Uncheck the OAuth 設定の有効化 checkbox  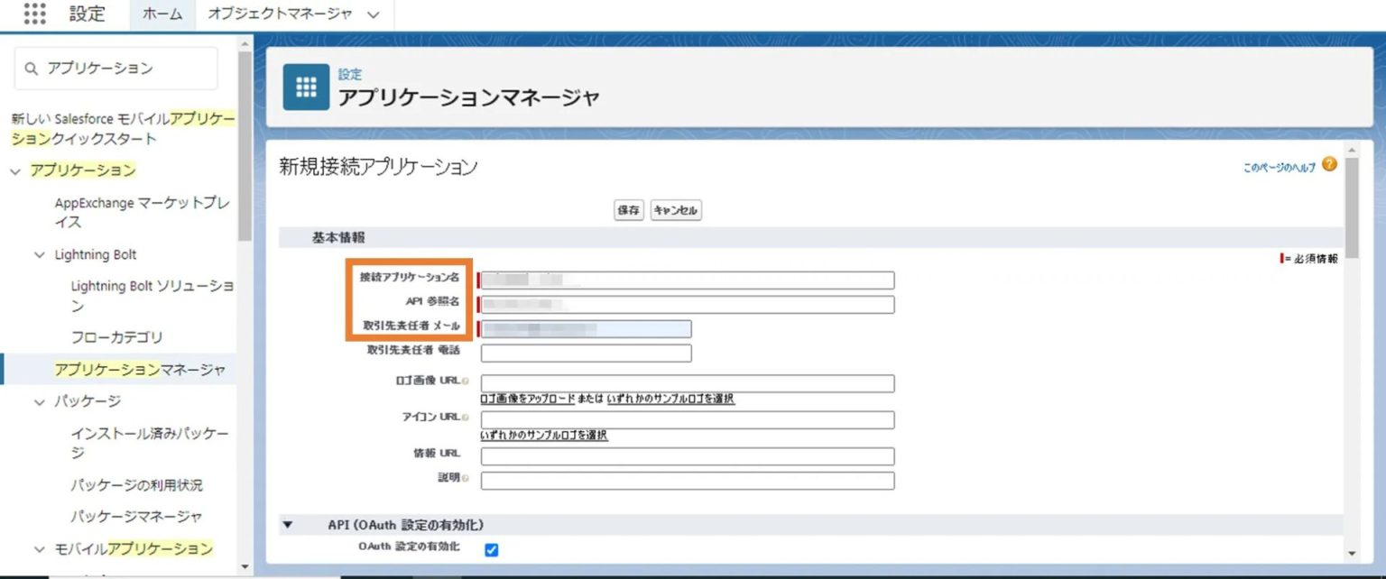491,548
